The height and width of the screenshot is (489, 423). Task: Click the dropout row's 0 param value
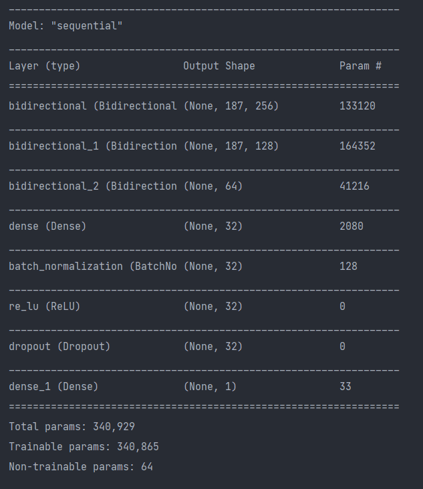342,347
